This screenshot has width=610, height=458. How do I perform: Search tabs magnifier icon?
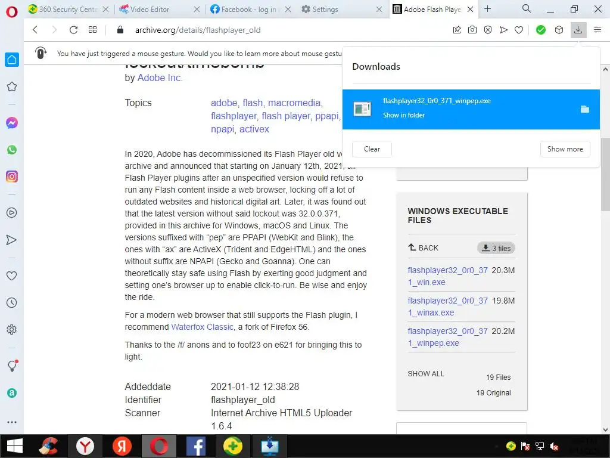pos(527,8)
